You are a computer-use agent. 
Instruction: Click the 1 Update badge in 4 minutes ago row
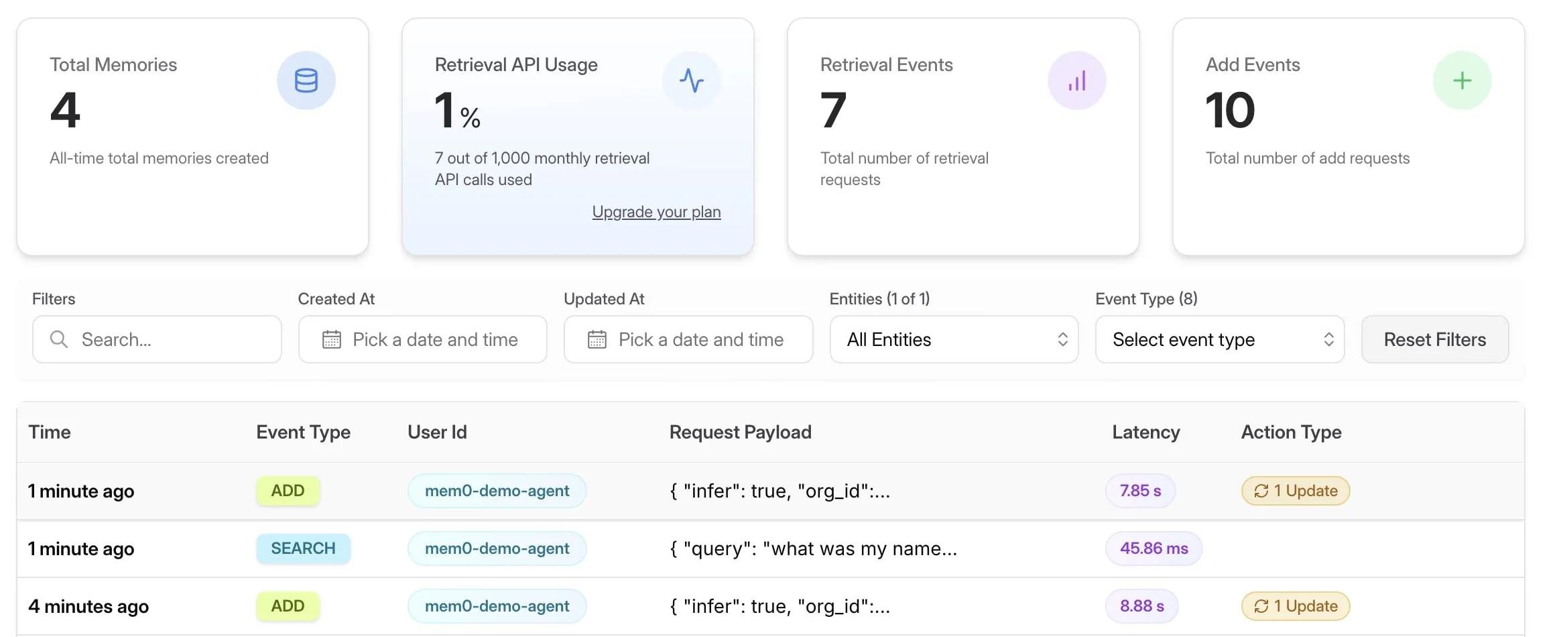coord(1295,606)
